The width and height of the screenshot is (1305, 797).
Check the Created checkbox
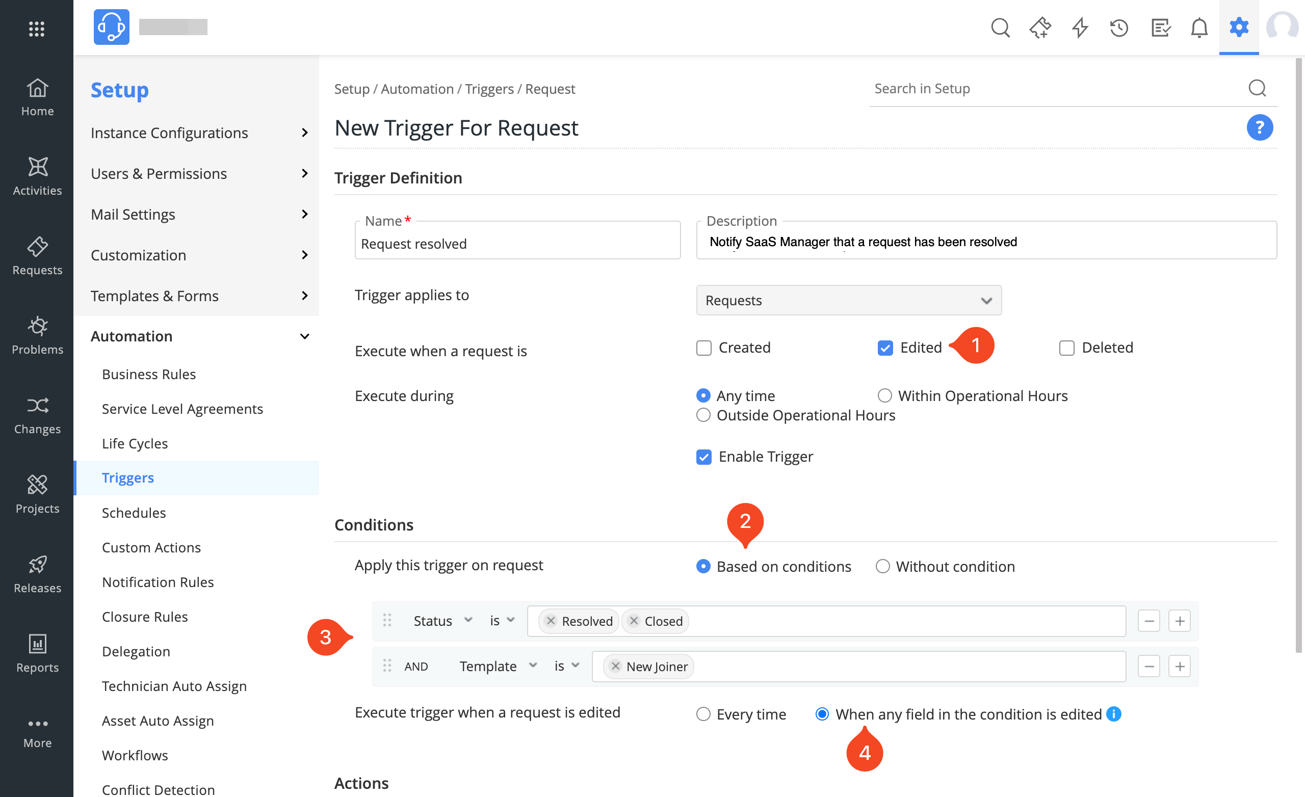click(703, 348)
